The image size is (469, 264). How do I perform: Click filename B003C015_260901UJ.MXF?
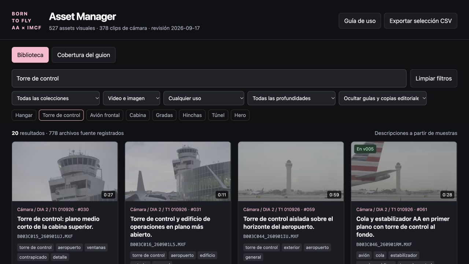tap(45, 236)
